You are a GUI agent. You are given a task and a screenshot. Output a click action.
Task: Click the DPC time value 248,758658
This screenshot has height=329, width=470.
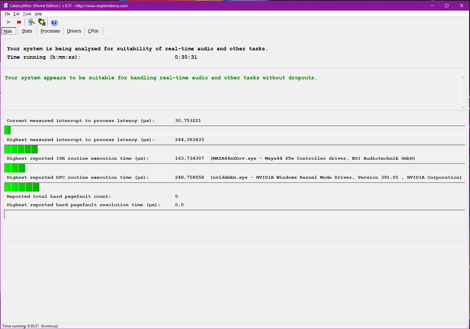point(190,177)
